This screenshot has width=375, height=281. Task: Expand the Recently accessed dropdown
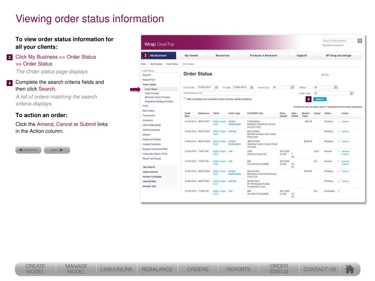point(333,45)
